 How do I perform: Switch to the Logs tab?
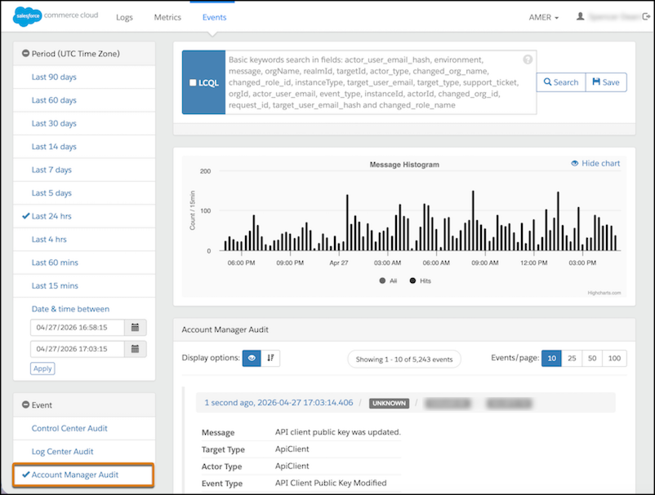pos(124,17)
